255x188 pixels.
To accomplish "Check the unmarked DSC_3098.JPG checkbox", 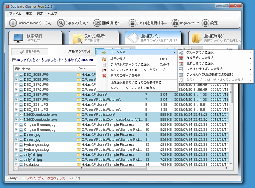I will coord(16,74).
